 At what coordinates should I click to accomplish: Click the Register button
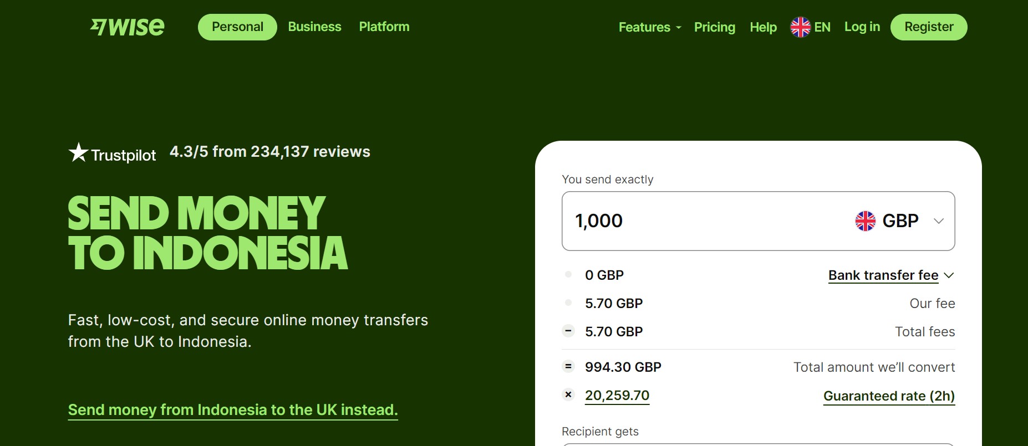point(929,27)
